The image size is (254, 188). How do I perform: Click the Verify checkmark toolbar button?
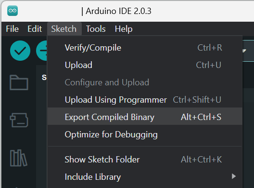[x=20, y=51]
